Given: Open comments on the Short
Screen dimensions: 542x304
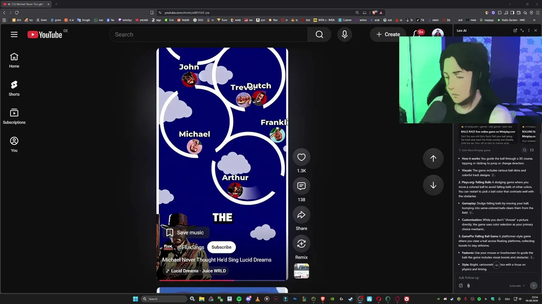Looking at the screenshot, I should tap(301, 186).
